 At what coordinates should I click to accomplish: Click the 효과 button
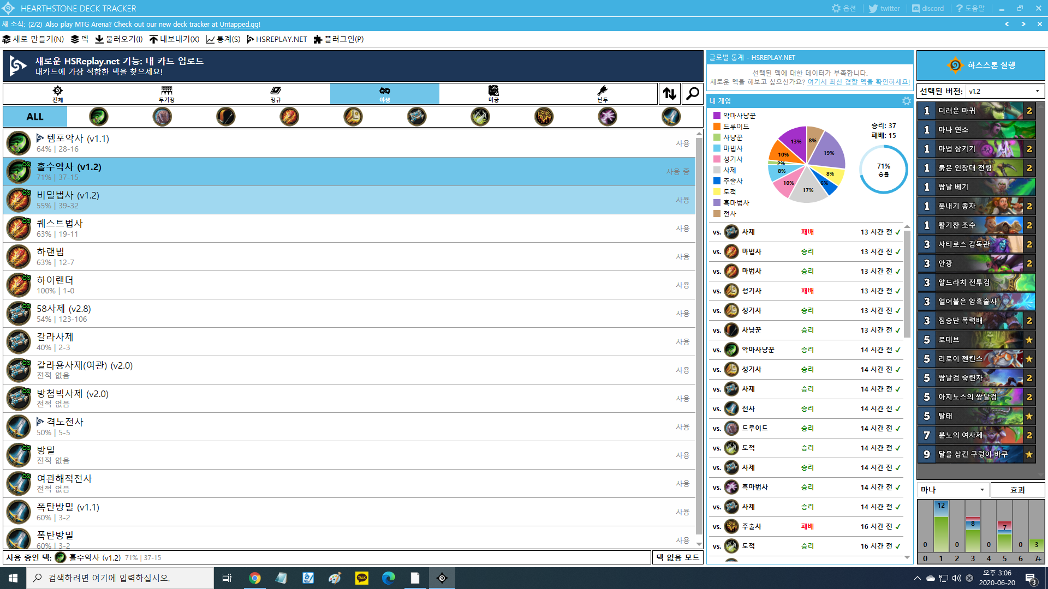coord(1017,490)
